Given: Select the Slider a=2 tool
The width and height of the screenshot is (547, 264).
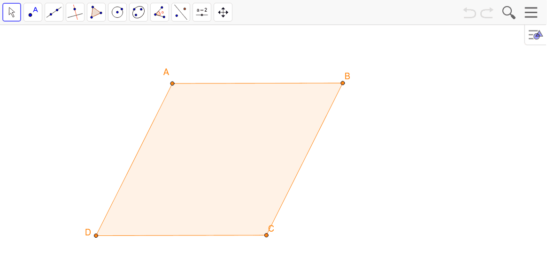Looking at the screenshot, I should tap(201, 12).
